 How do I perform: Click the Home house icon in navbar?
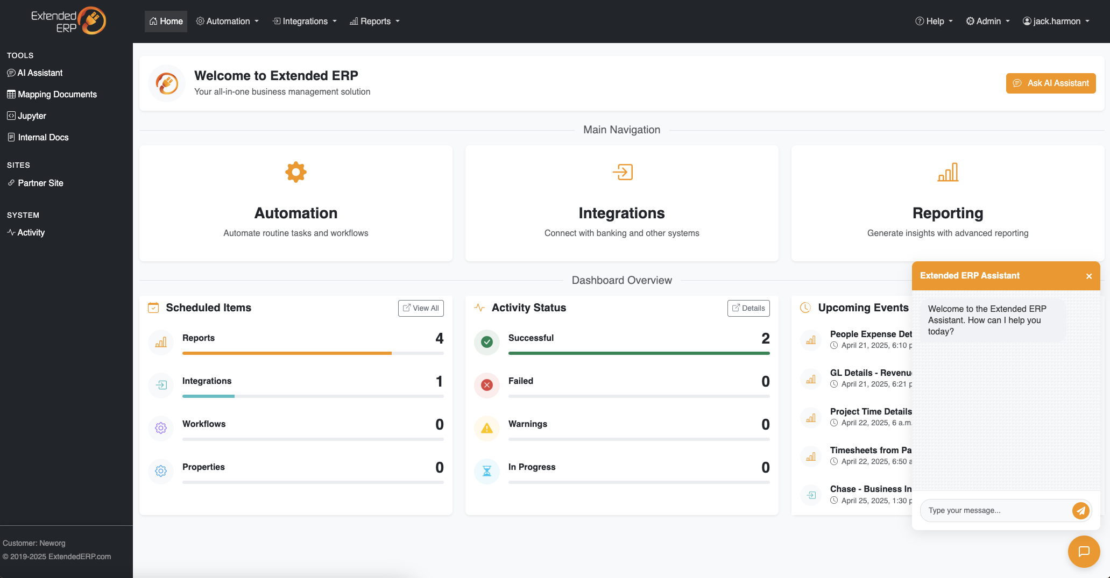click(x=153, y=21)
